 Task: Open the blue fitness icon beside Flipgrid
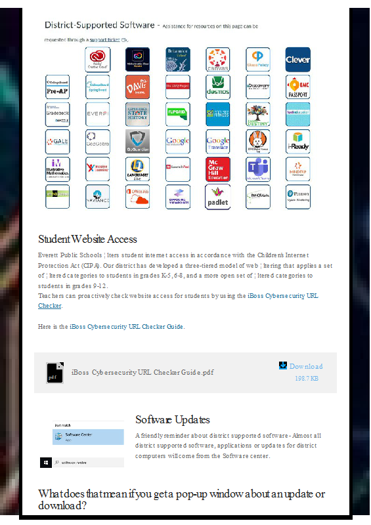(x=218, y=114)
